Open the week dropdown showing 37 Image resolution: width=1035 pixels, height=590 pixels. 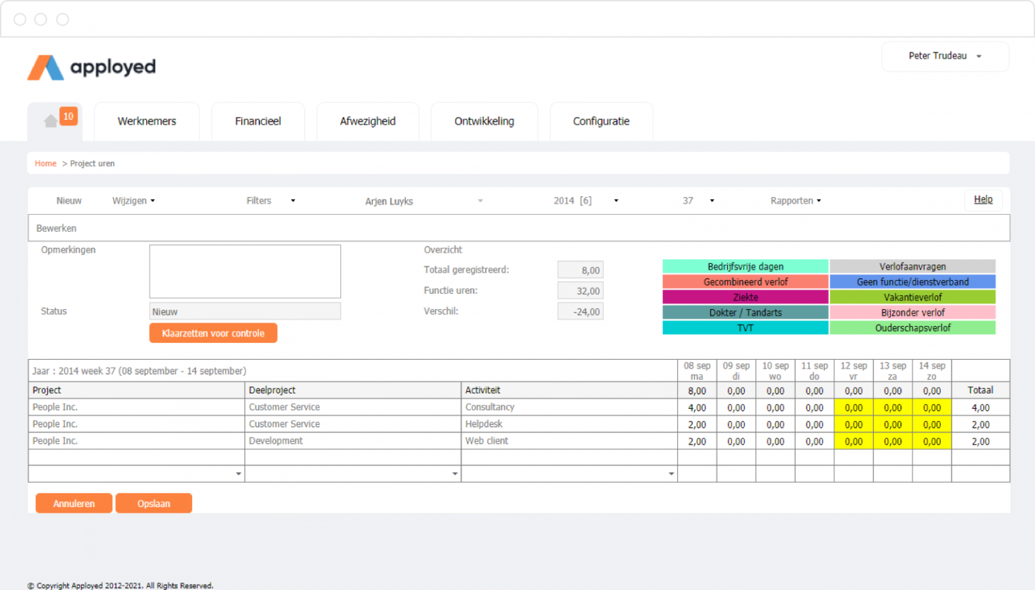[696, 200]
